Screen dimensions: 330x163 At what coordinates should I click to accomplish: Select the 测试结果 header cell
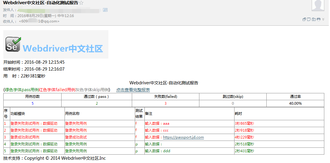coord(140,114)
